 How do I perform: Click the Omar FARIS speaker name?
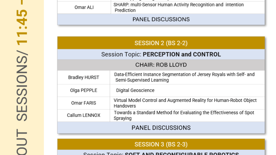tap(83, 103)
